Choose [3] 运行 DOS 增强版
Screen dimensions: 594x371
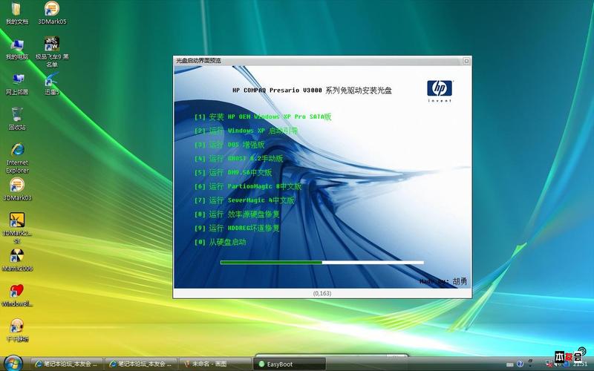point(229,145)
